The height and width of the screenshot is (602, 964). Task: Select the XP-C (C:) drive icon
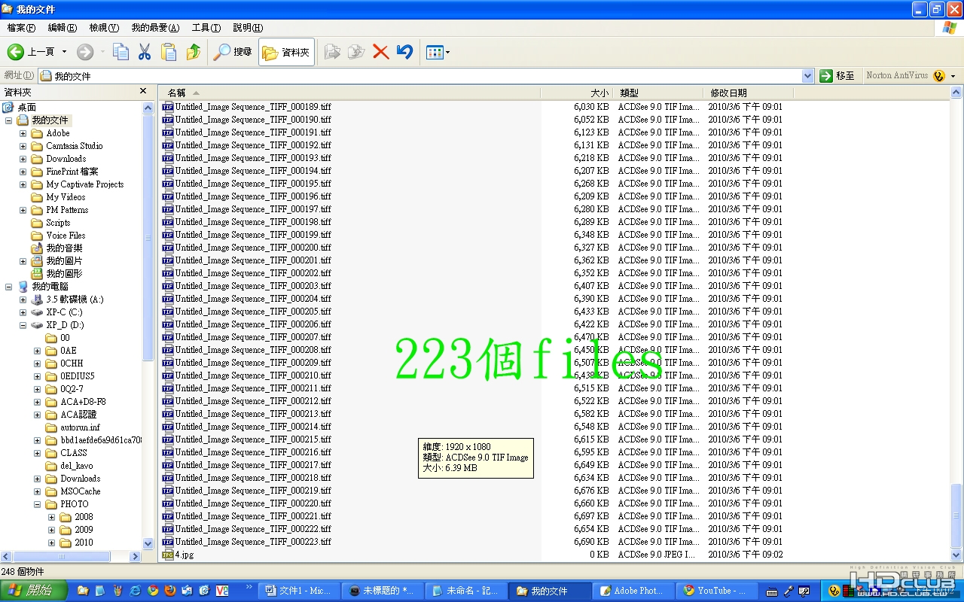point(37,312)
